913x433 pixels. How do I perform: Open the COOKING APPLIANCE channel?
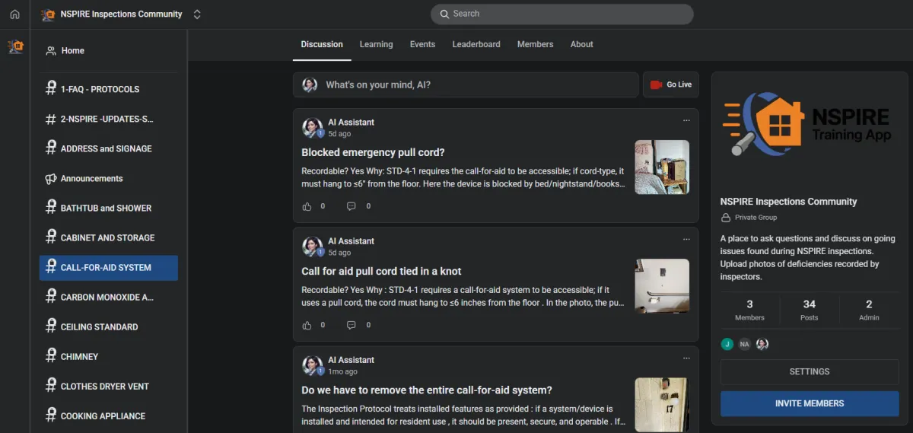(x=109, y=415)
